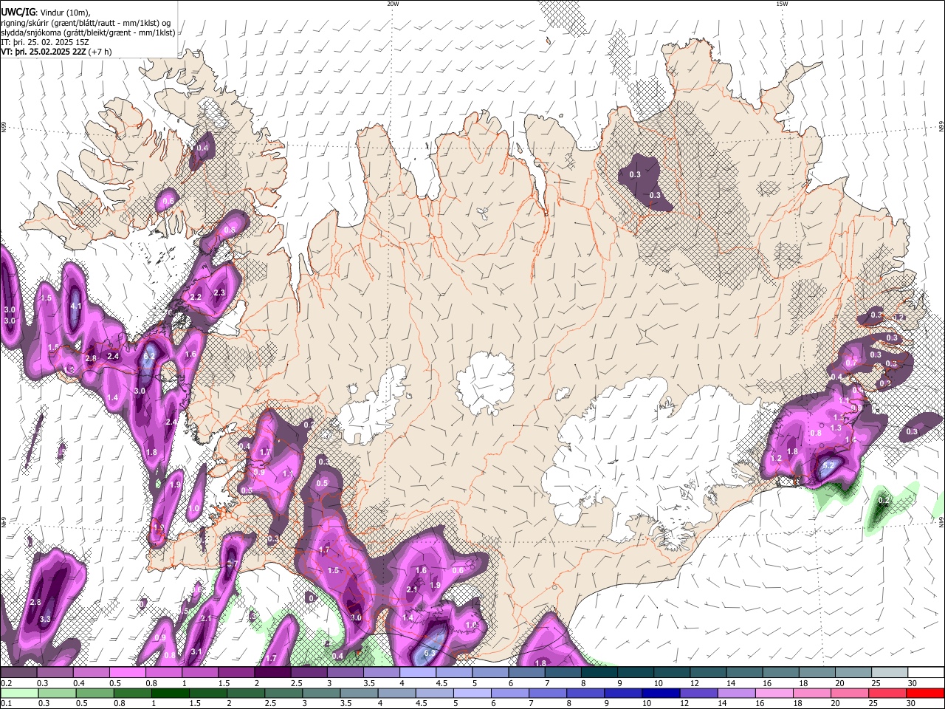Click the '2.2' precipitation value

coord(196,297)
